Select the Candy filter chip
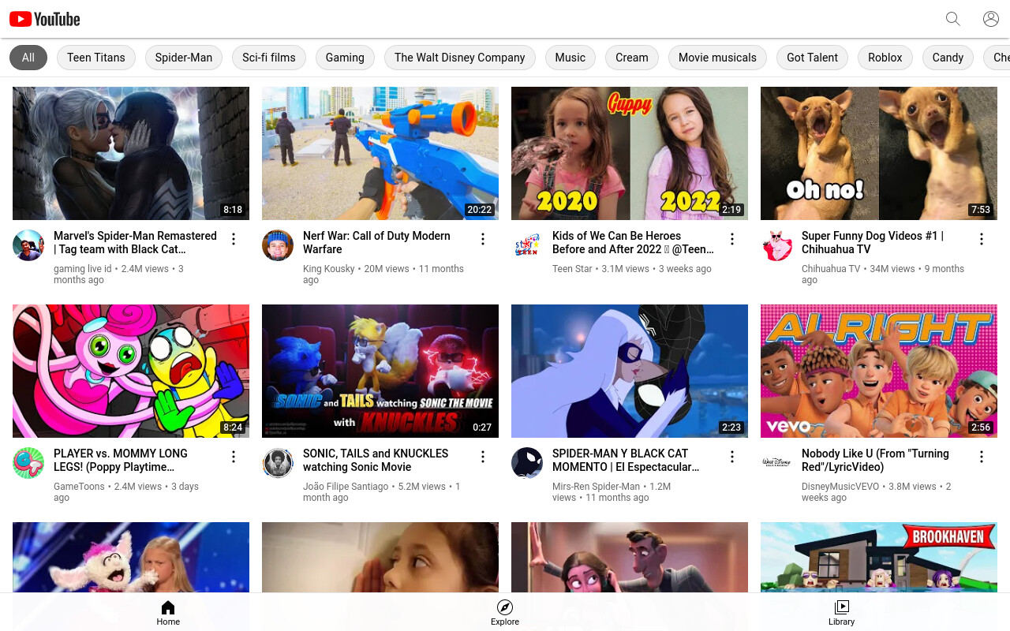 click(948, 58)
